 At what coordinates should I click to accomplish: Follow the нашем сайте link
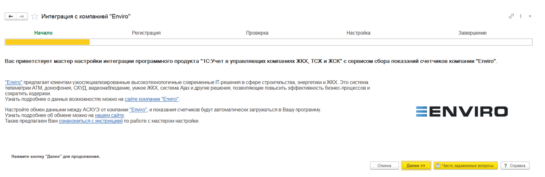tap(110, 115)
